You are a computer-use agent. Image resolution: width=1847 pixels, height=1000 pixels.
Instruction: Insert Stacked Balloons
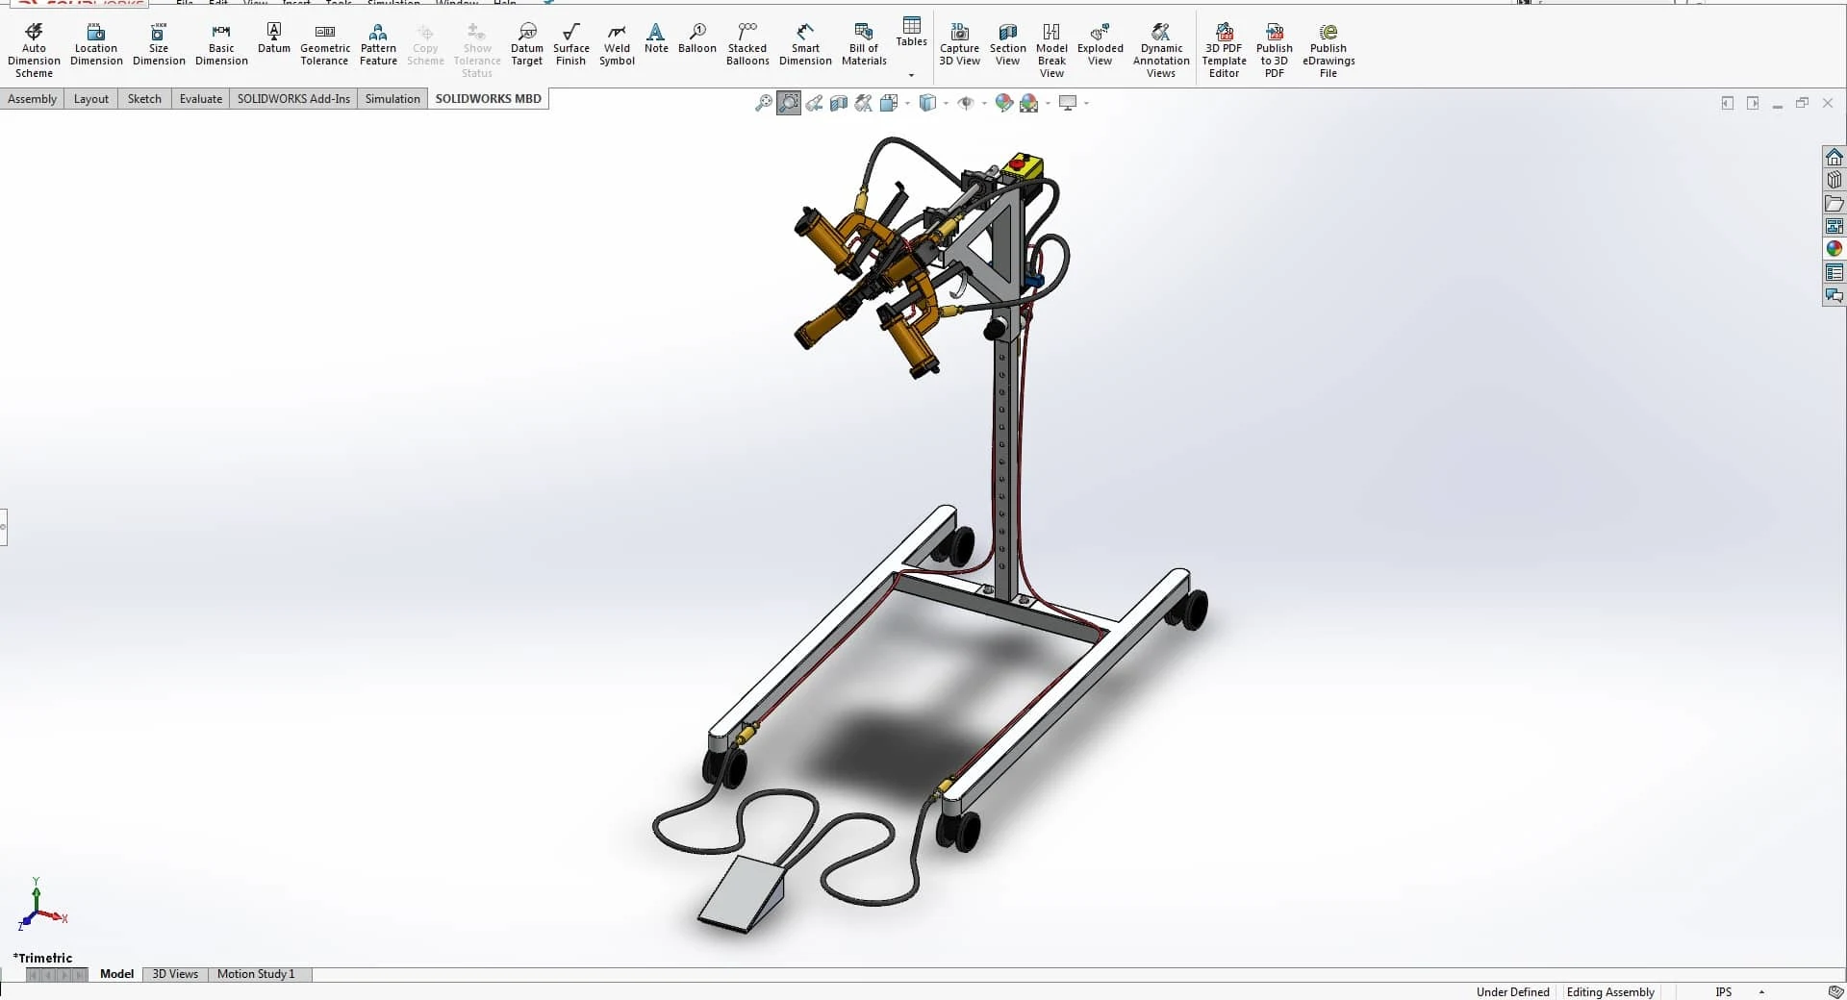tap(747, 44)
